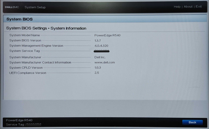Viewport: 209px width, 129px height.
Task: Select the UEFI version value 2.5
Action: pos(97,73)
